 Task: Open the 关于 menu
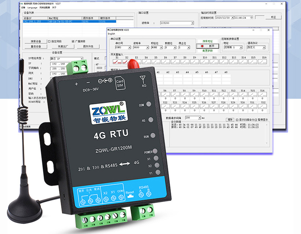click(x=54, y=7)
